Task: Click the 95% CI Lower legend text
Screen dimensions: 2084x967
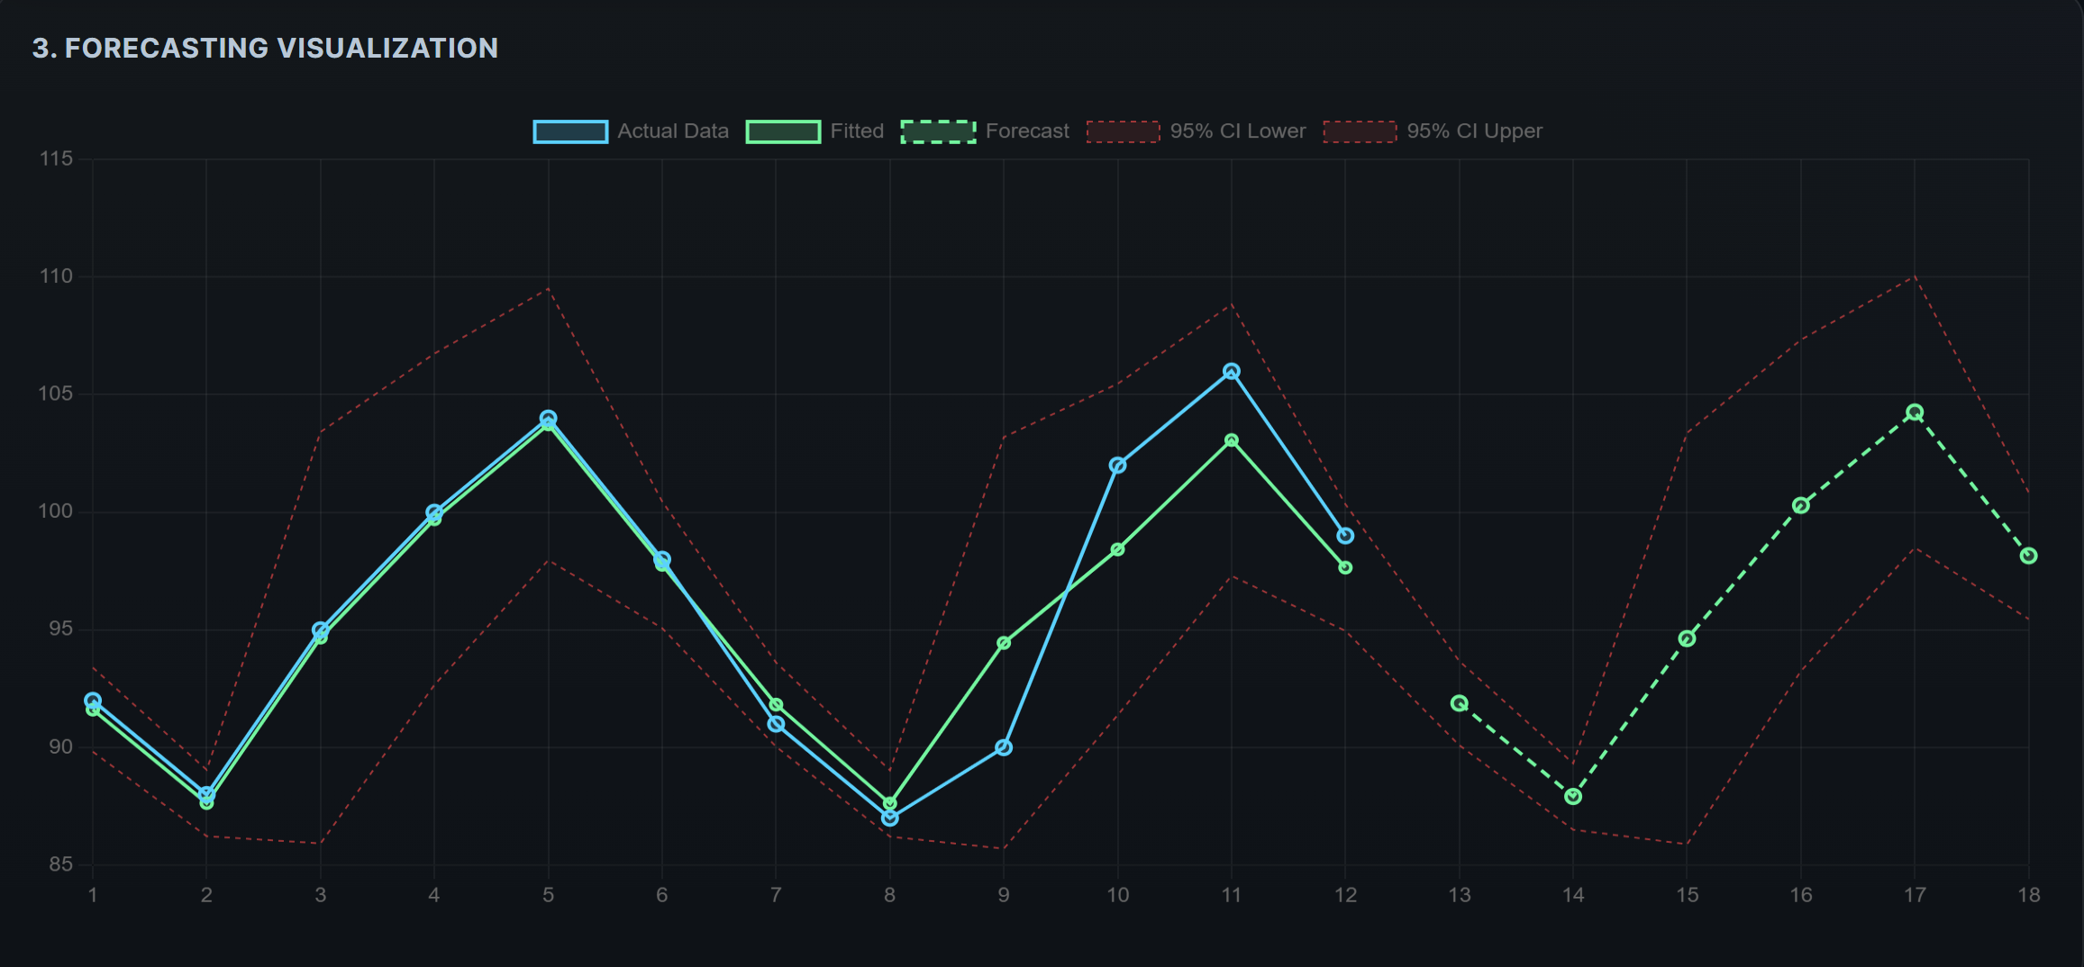Action: pyautogui.click(x=1238, y=130)
